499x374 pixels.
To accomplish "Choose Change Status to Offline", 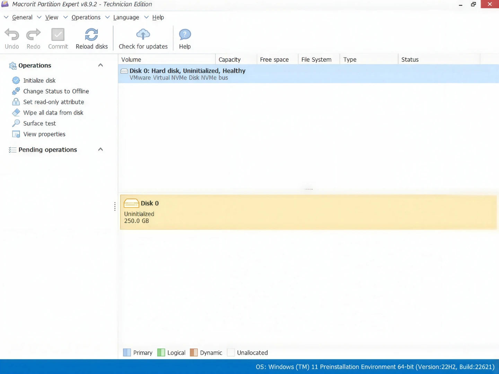I will 56,91.
